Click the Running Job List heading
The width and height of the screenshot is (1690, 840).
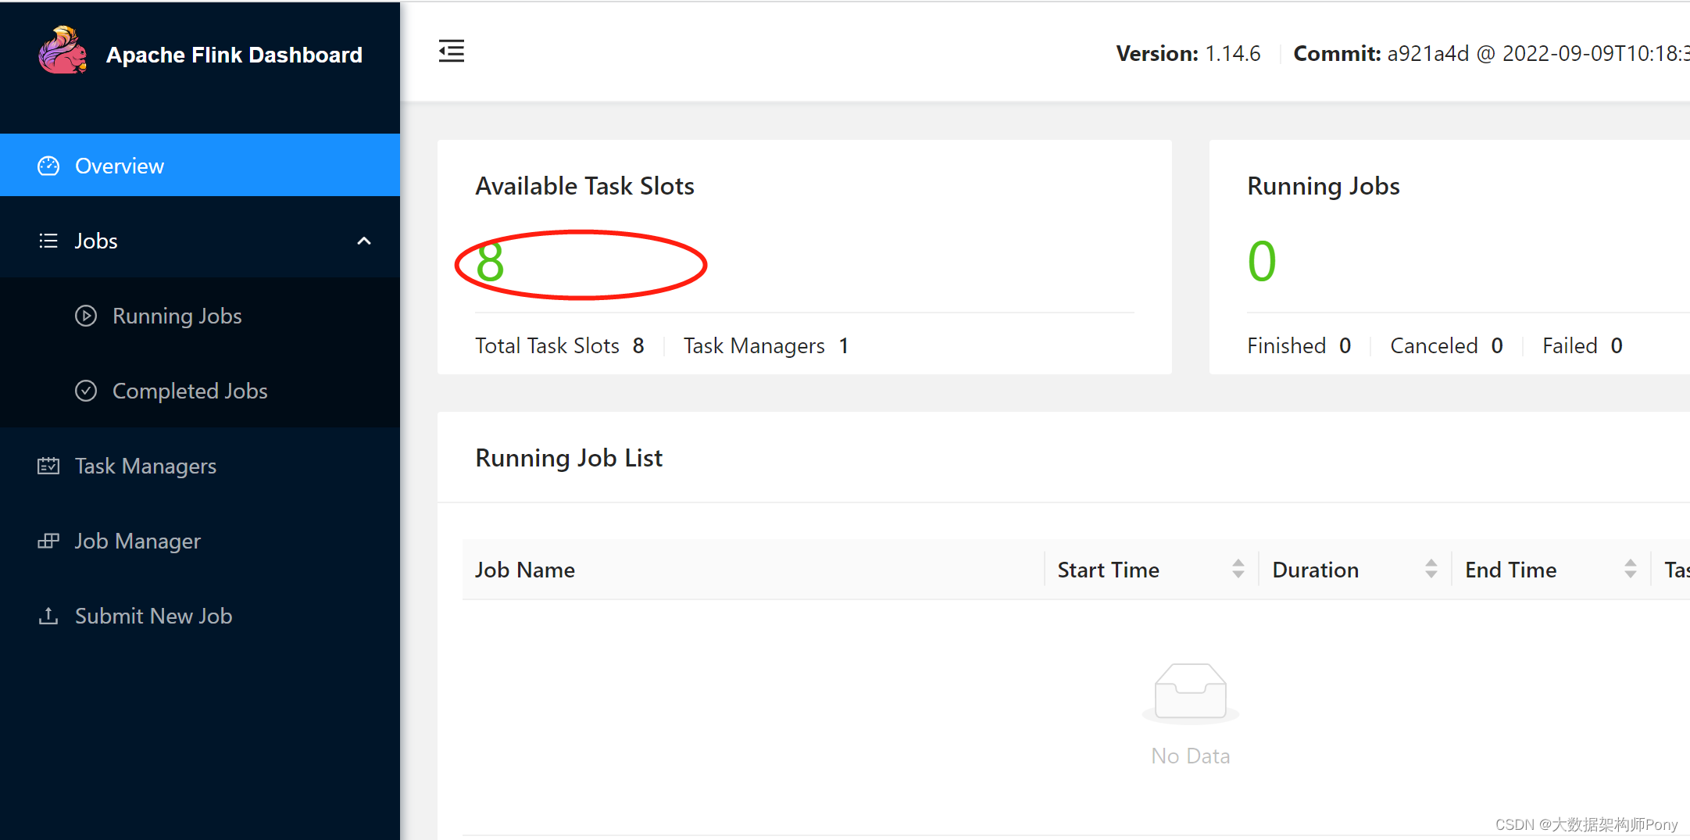point(569,458)
